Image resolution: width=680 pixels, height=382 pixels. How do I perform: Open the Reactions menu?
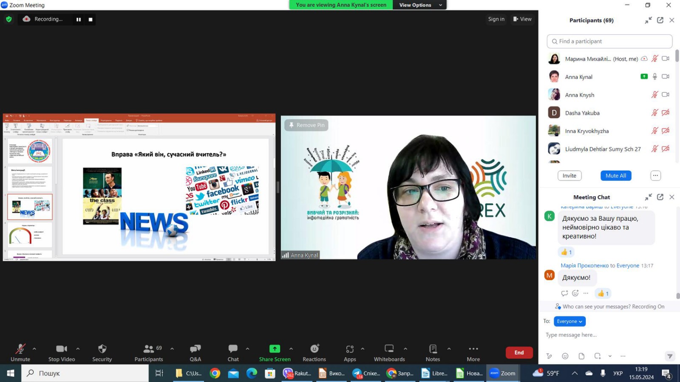(314, 349)
